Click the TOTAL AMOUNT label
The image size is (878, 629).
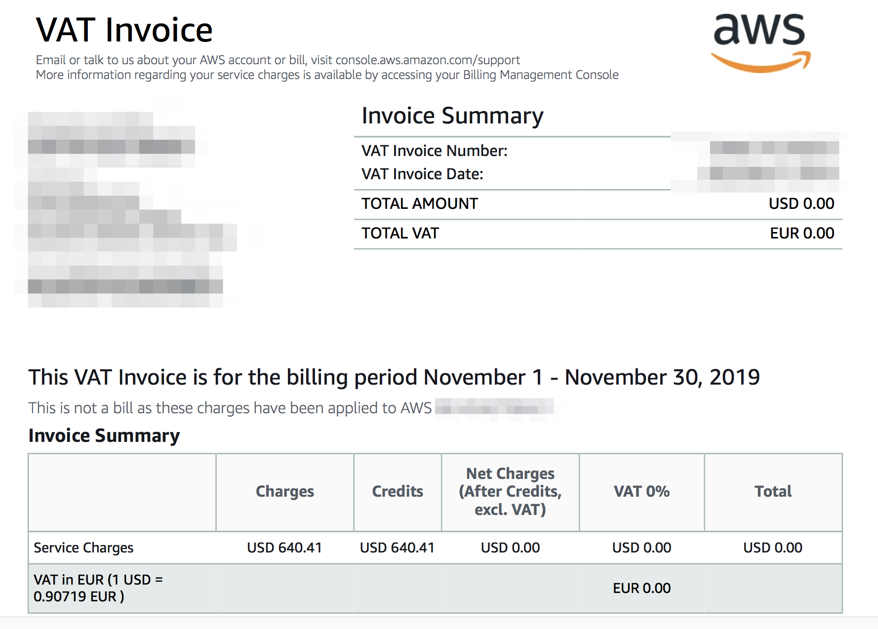419,203
